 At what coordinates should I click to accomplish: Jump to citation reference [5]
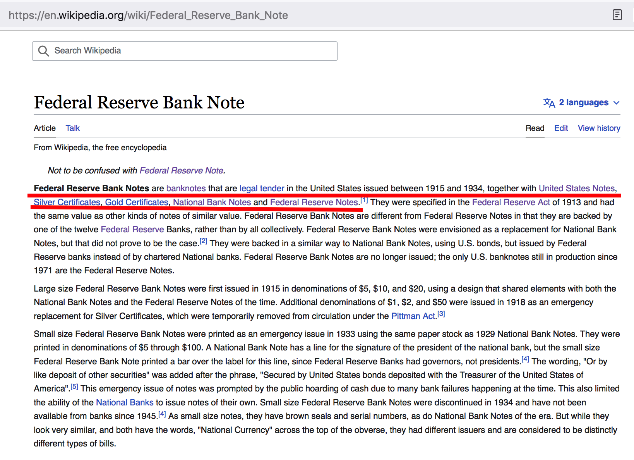[74, 386]
